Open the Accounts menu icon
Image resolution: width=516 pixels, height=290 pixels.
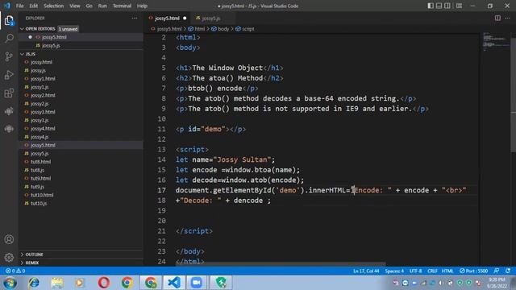[x=9, y=239]
